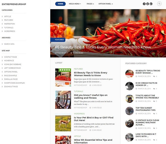Click MyThemeShop author under Pet Bird post
Viewport: 166px width, 144px height.
tap(80, 130)
